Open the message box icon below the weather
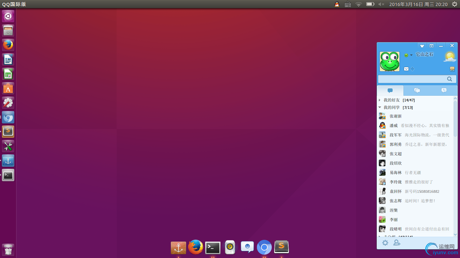460x258 pixels. tap(452, 69)
